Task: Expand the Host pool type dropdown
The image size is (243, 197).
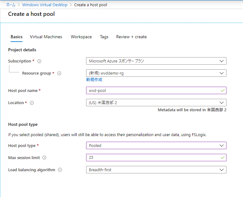Action: [x=156, y=146]
